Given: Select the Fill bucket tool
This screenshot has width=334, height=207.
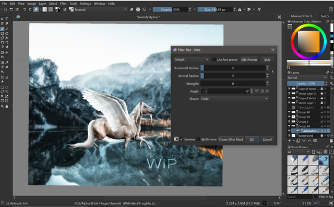Looking at the screenshot, I should [x=2, y=72].
